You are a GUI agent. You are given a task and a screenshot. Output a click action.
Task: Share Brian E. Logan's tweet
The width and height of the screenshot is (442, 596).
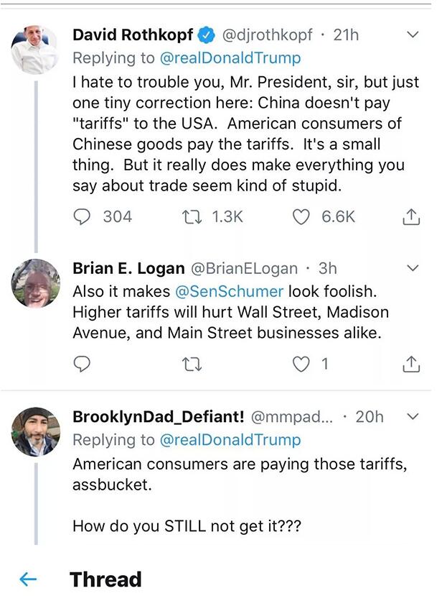(x=411, y=365)
